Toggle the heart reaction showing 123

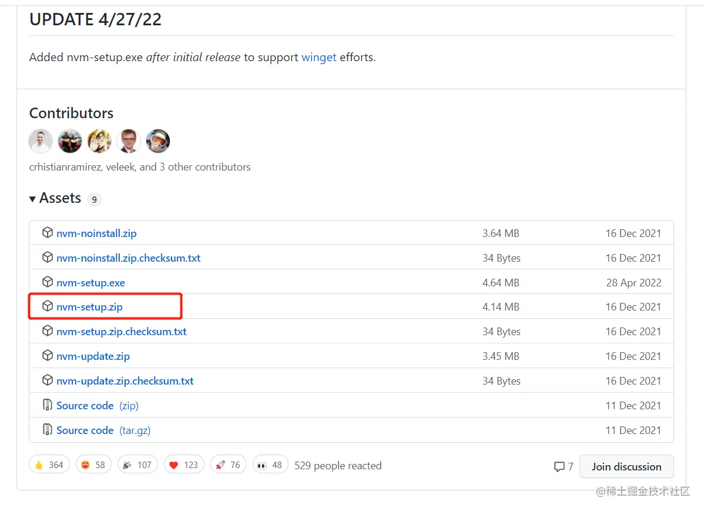tap(184, 465)
